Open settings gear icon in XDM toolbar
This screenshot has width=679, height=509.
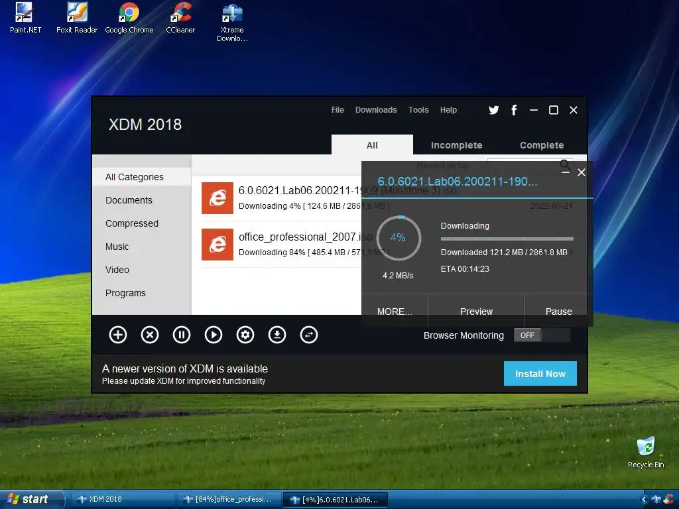(x=245, y=335)
